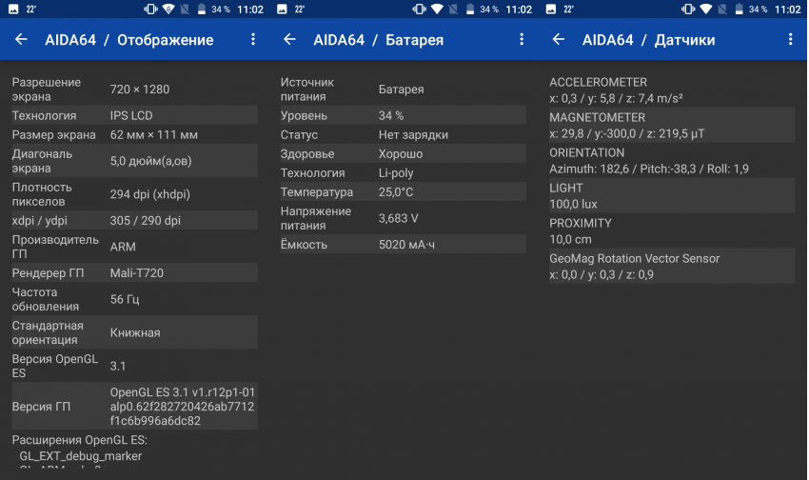The height and width of the screenshot is (480, 809).
Task: Select the ACCELEROMETER sensor entry
Action: click(672, 90)
